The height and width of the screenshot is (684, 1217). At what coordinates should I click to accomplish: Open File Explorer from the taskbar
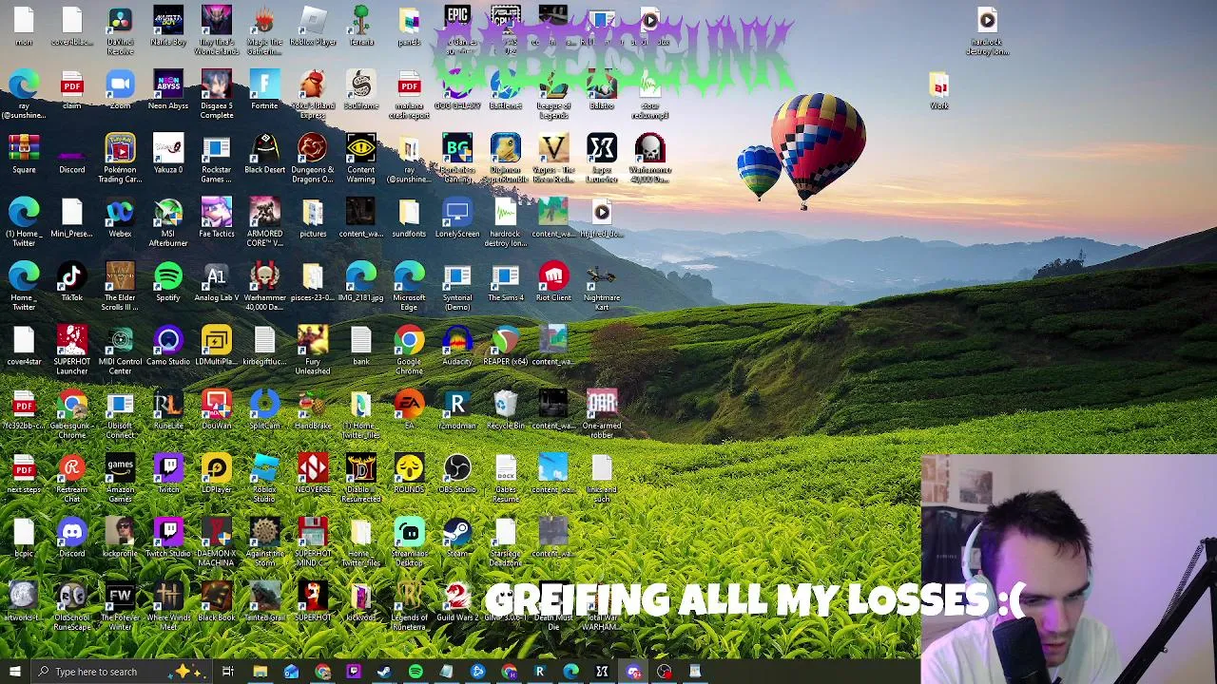[x=260, y=672]
